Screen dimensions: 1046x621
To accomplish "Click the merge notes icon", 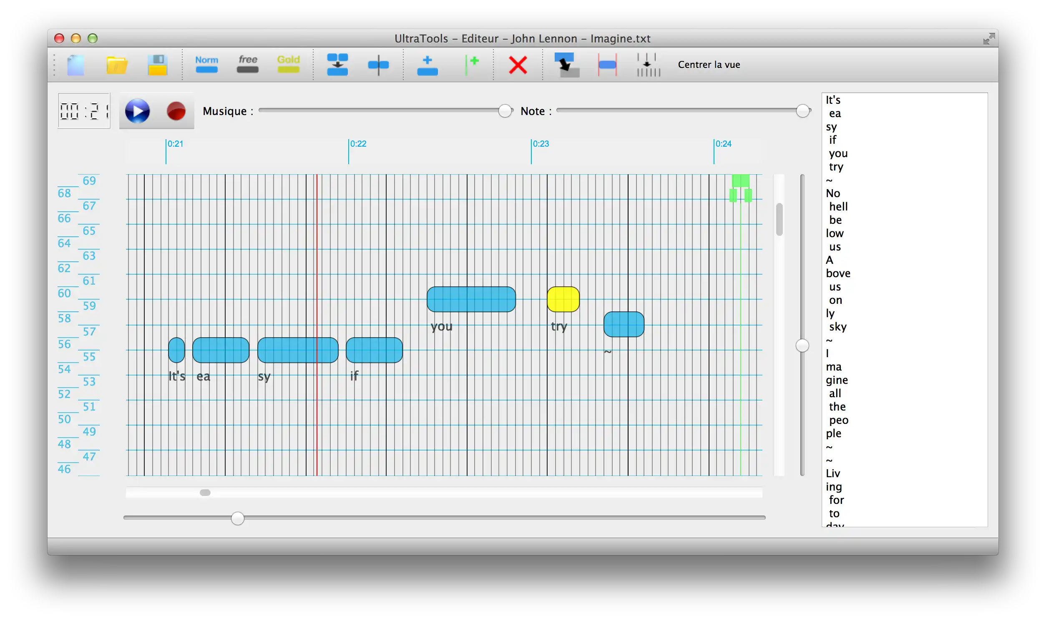I will 337,65.
